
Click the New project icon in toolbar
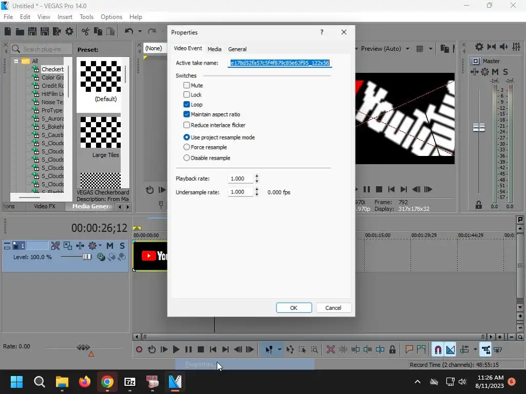(x=8, y=31)
